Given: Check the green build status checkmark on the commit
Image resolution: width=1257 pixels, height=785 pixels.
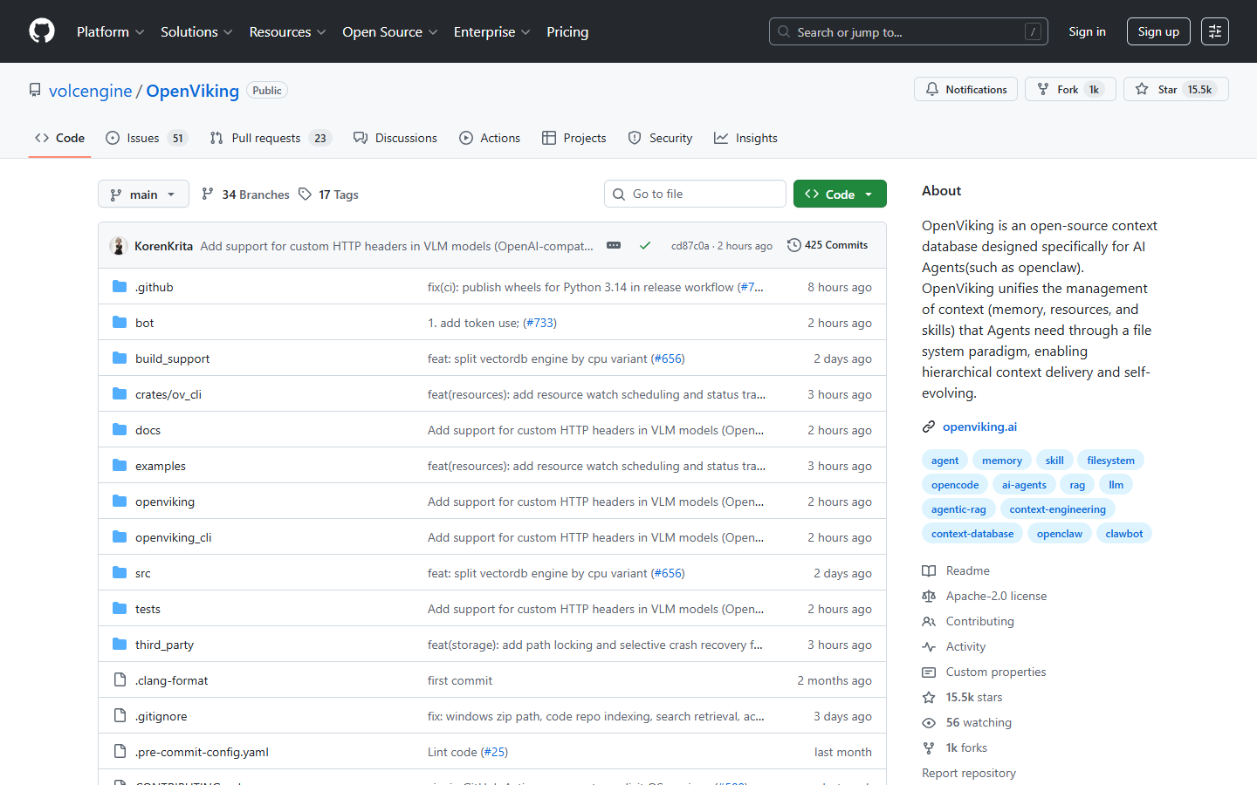Looking at the screenshot, I should pyautogui.click(x=645, y=245).
